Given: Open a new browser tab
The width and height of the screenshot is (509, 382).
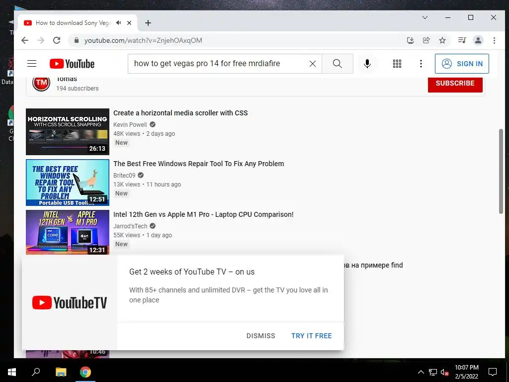Looking at the screenshot, I should [x=148, y=23].
